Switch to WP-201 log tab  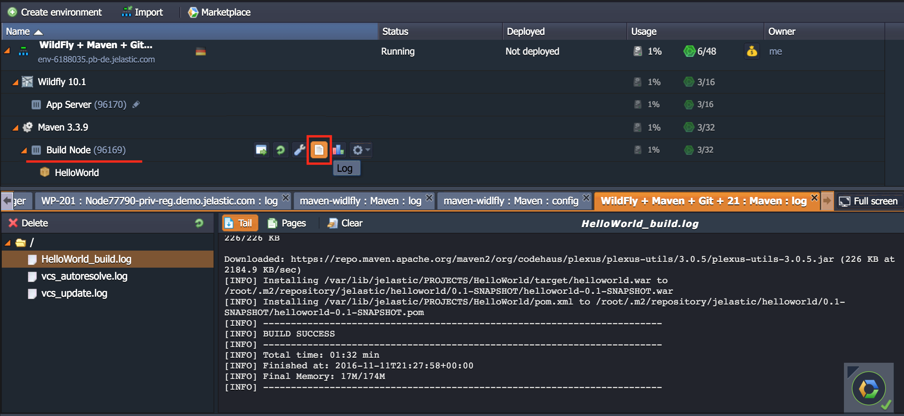[x=159, y=201]
